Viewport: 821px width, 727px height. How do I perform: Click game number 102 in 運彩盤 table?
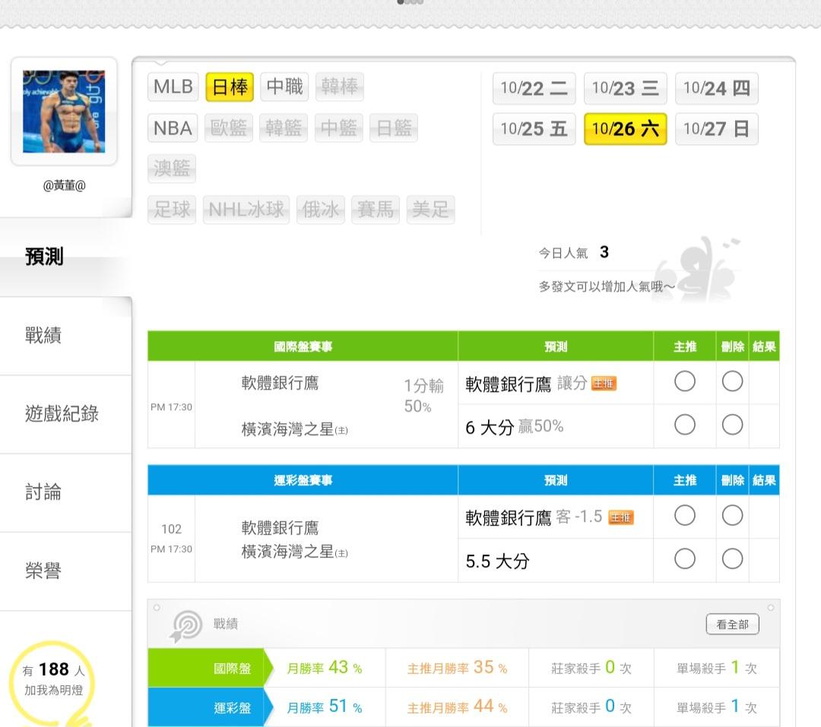[171, 529]
